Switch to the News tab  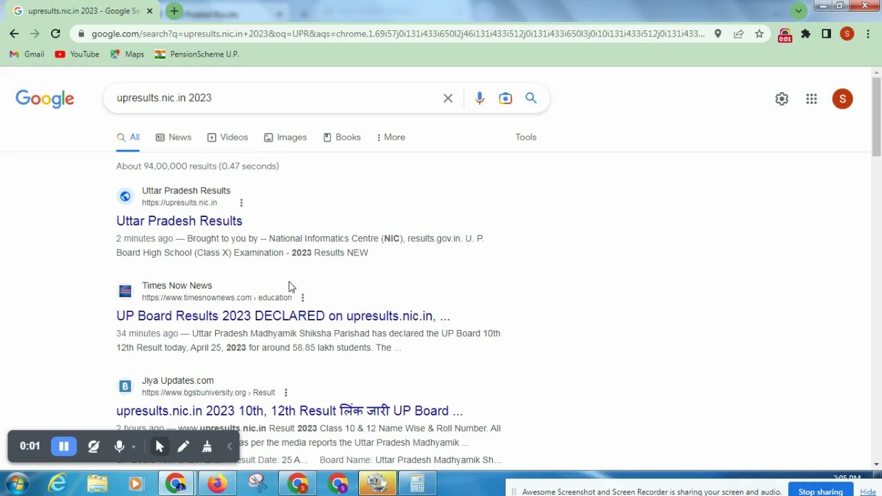(174, 137)
